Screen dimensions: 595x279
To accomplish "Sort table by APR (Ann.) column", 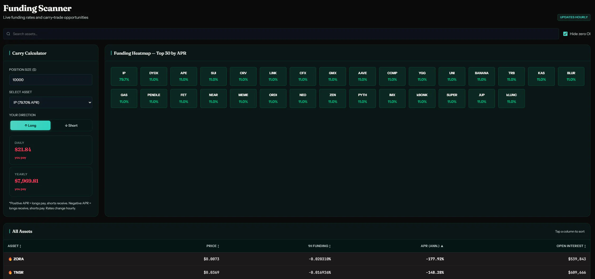I will point(432,246).
